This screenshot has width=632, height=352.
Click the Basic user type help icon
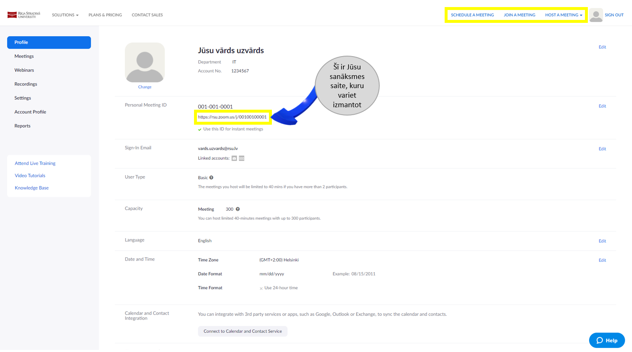211,177
